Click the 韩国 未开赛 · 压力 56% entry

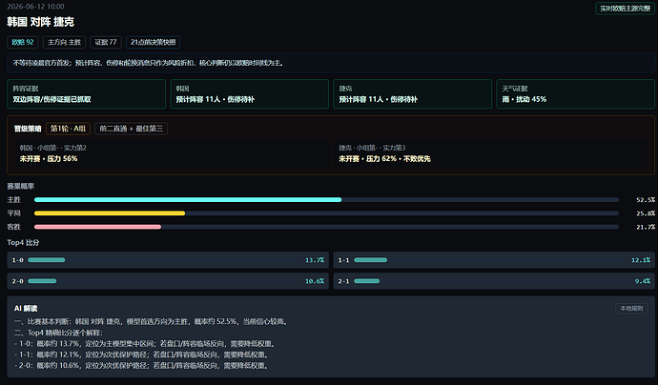(172, 153)
